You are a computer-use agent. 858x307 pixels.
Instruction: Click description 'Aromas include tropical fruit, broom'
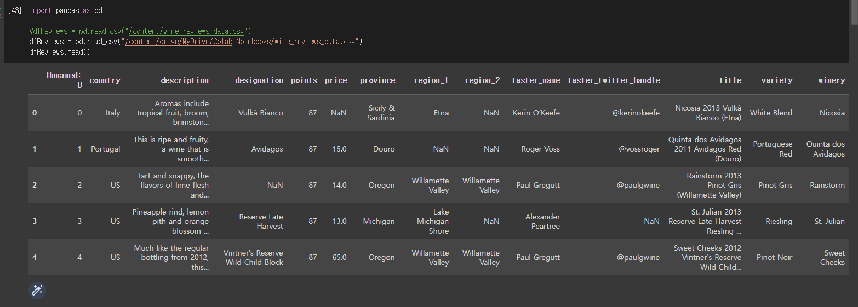tap(173, 113)
